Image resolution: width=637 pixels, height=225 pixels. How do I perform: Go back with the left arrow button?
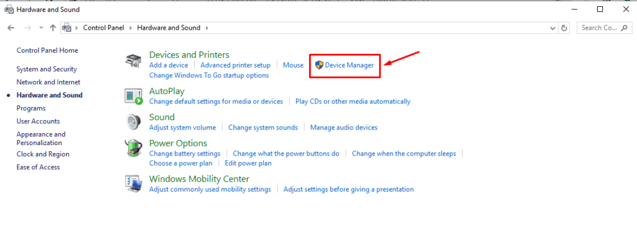11,28
